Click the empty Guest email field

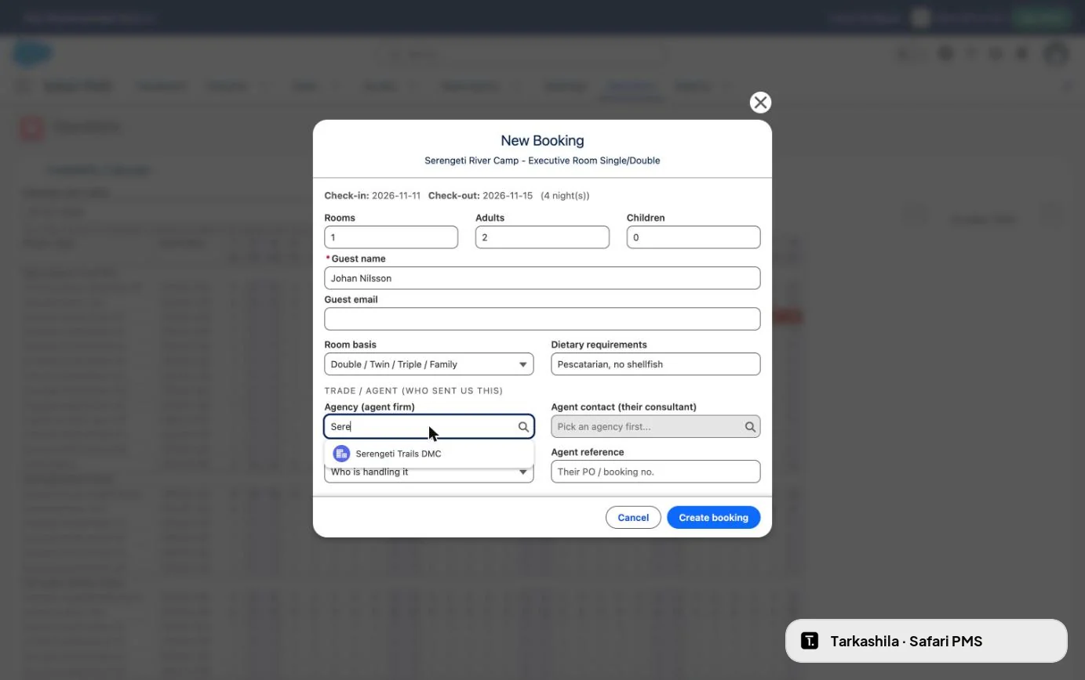pos(542,319)
